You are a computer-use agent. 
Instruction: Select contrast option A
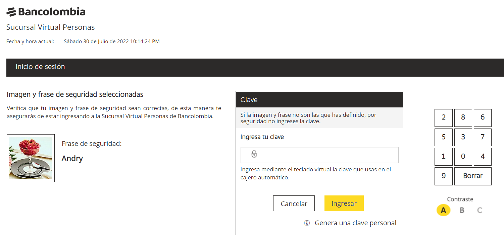(x=443, y=210)
